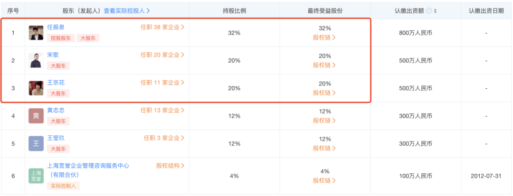Open 股权结构 for 上海宽誉企业管理咨询服务中心
This screenshot has width=513, height=196.
(170, 166)
